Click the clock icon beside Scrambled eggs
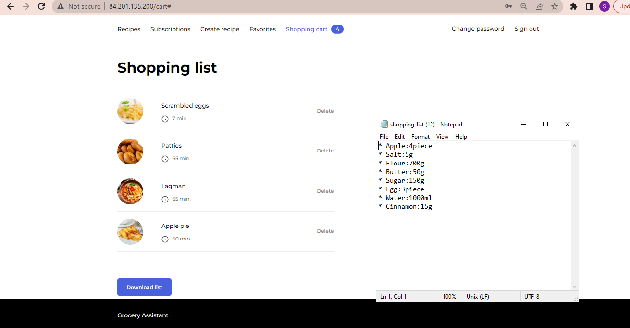Screen dimensions: 630x328 pyautogui.click(x=165, y=118)
